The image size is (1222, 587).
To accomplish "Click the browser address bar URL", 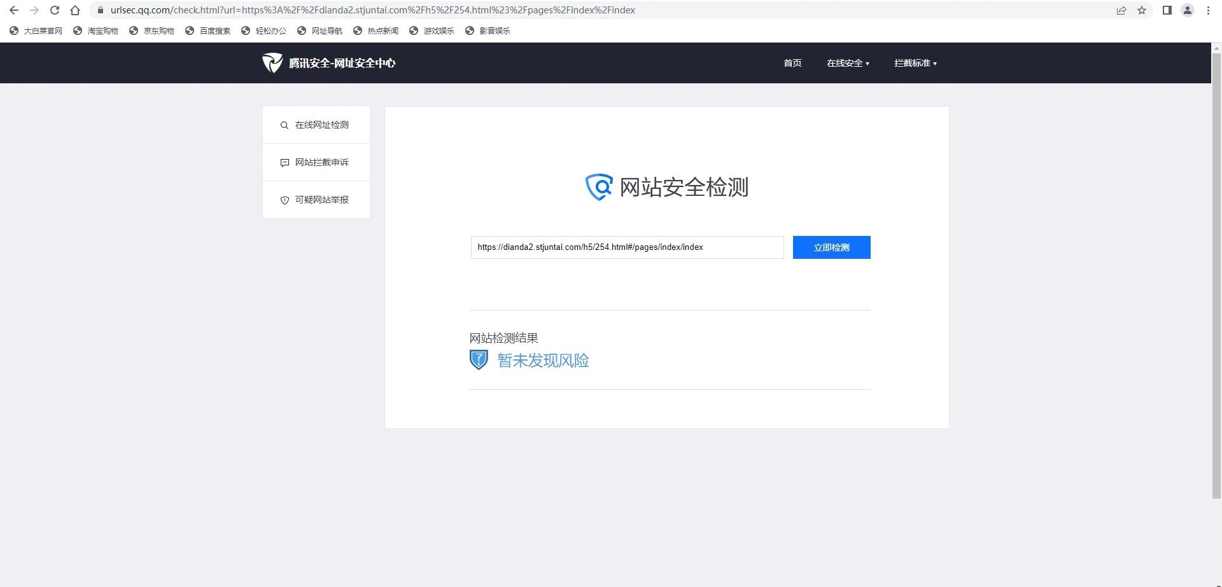I will [372, 10].
